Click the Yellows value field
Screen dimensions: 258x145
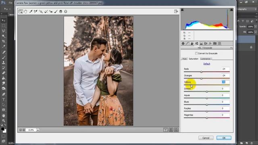point(225,82)
